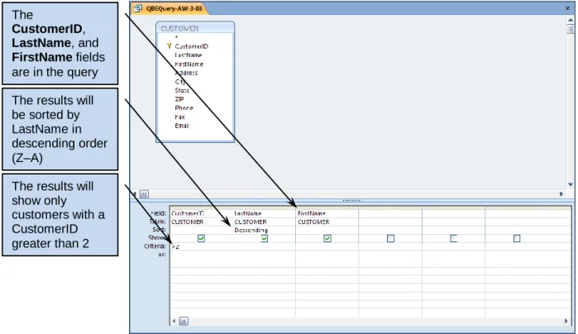Click the design grid horizontal scrollbar thumb
Viewport: 578px width, 334px height.
[x=184, y=321]
